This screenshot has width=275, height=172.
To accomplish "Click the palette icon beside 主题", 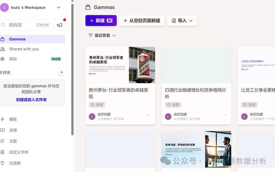I will tap(2, 141).
